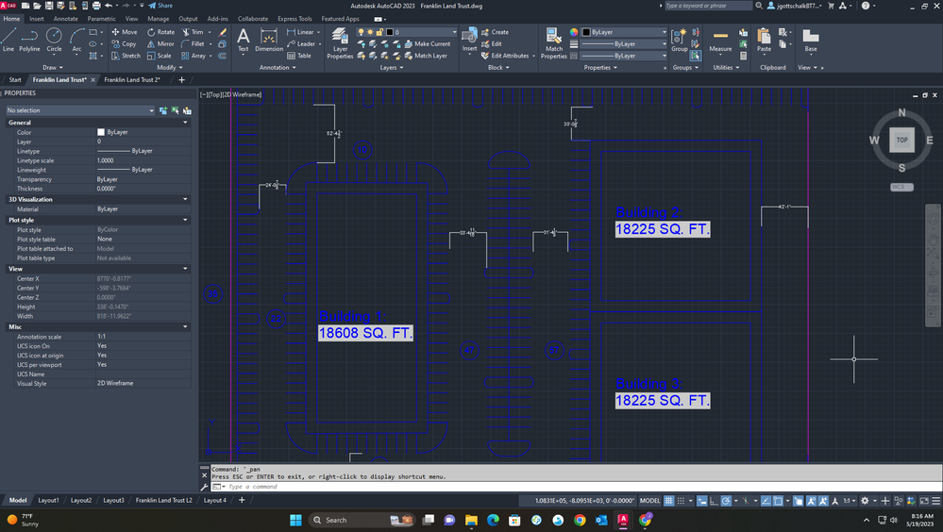Collapse the Plot style section

click(x=185, y=220)
